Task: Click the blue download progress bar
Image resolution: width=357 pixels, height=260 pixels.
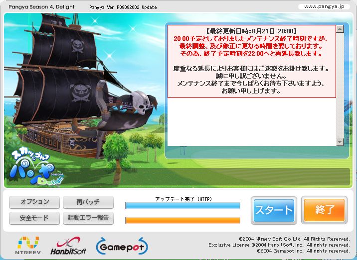Action: [x=182, y=205]
